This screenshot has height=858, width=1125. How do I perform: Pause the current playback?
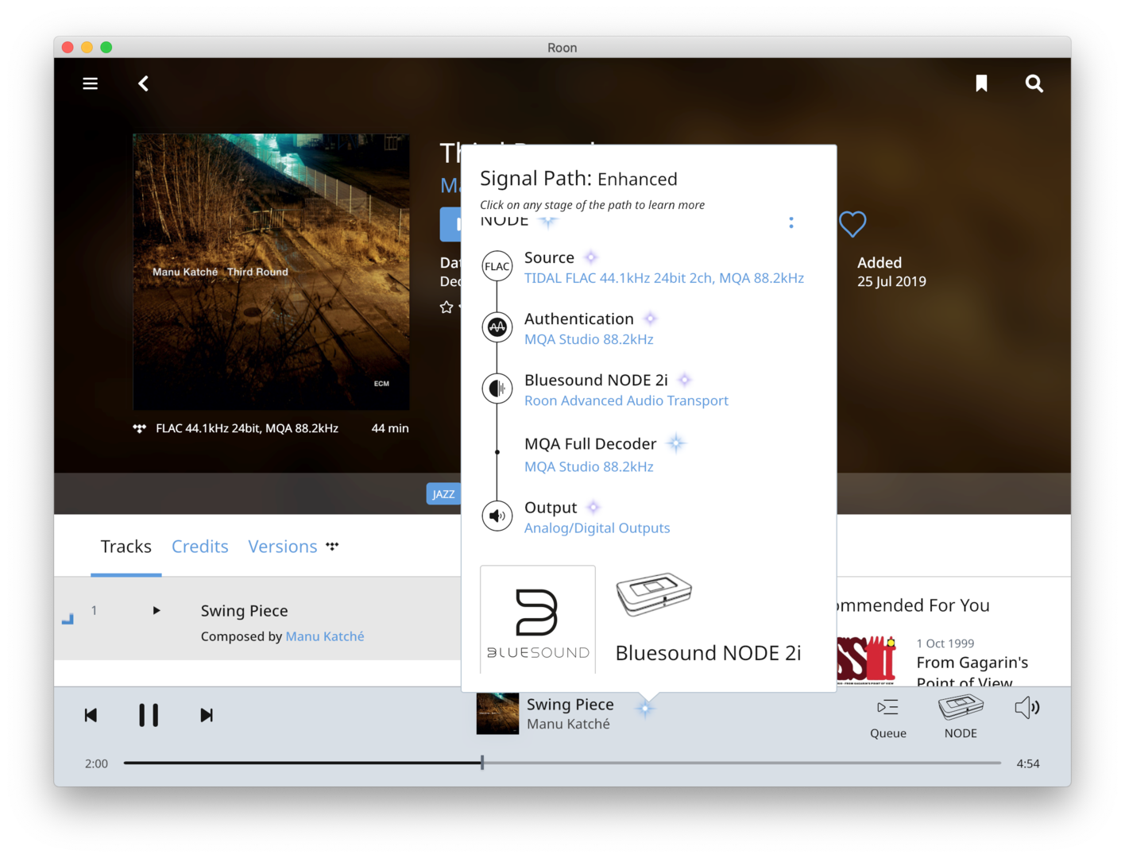click(x=149, y=715)
